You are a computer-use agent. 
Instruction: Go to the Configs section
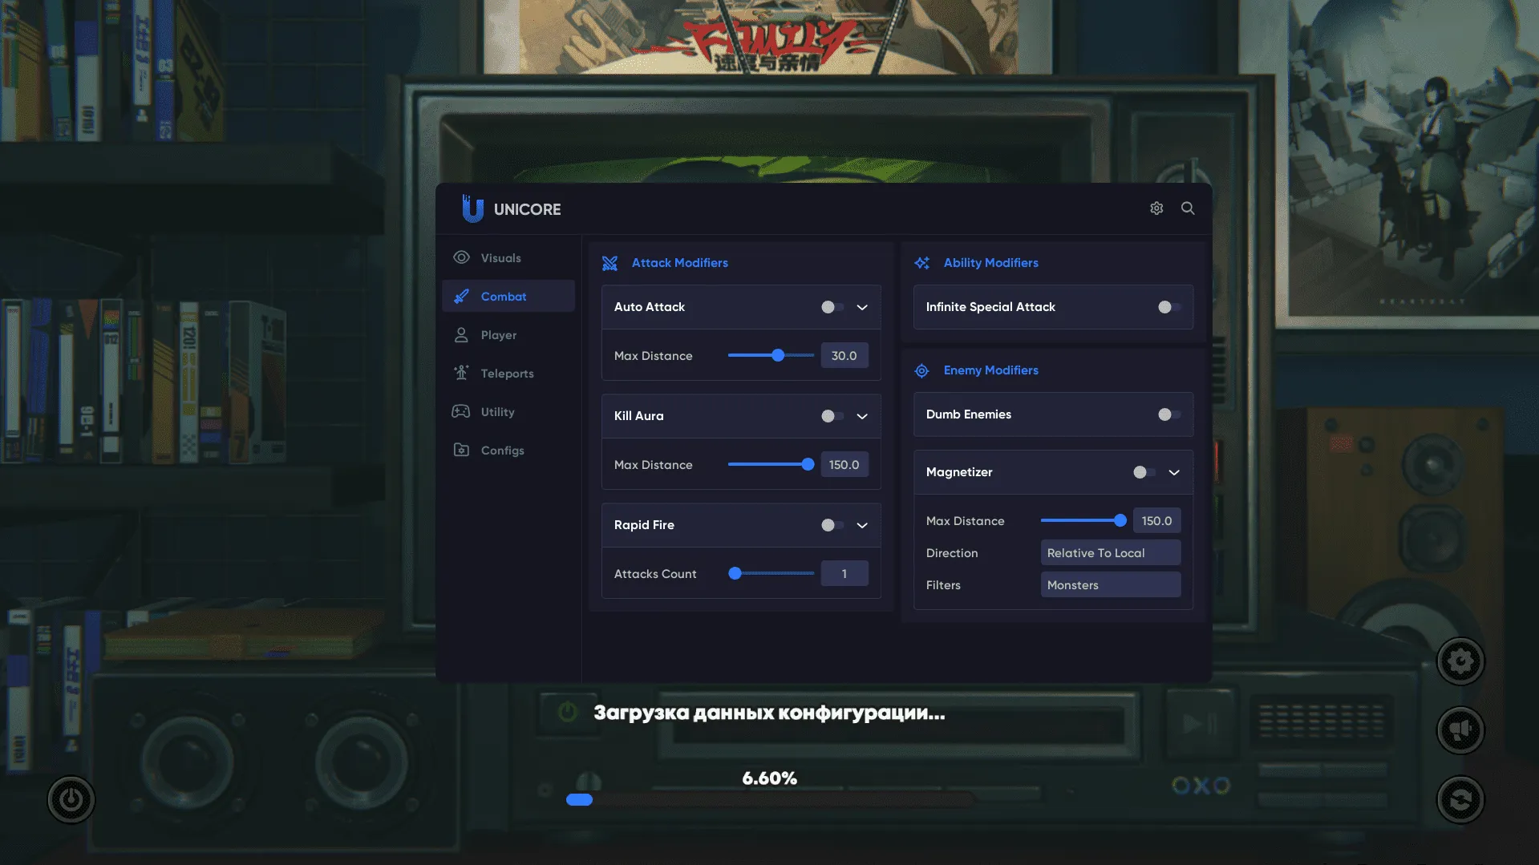pyautogui.click(x=502, y=451)
